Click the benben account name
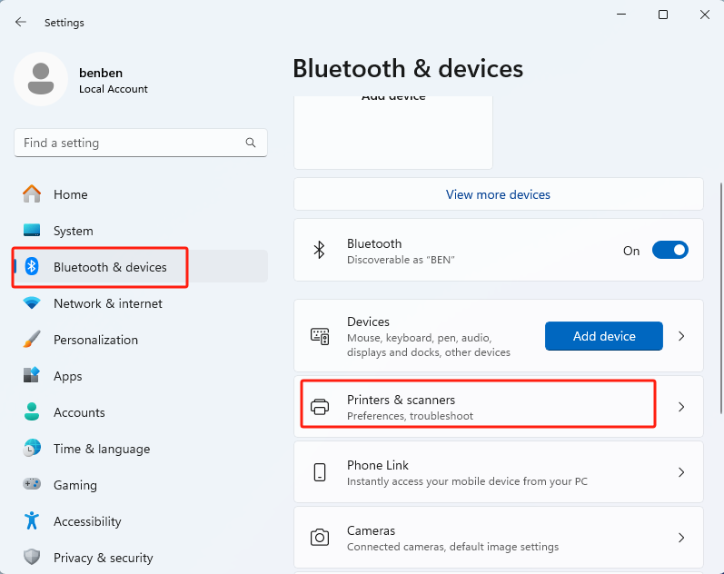724x574 pixels. point(101,73)
